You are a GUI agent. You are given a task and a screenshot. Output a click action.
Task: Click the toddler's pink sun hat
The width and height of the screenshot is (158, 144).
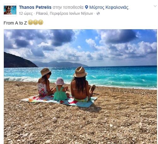[x=60, y=81]
